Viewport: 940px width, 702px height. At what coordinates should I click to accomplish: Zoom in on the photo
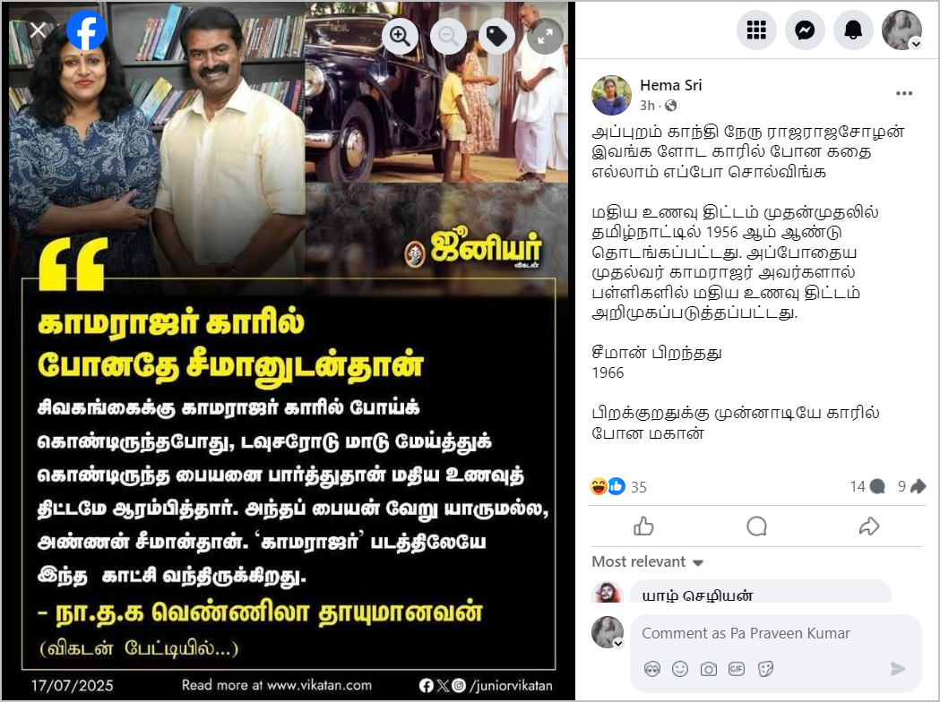click(x=400, y=36)
